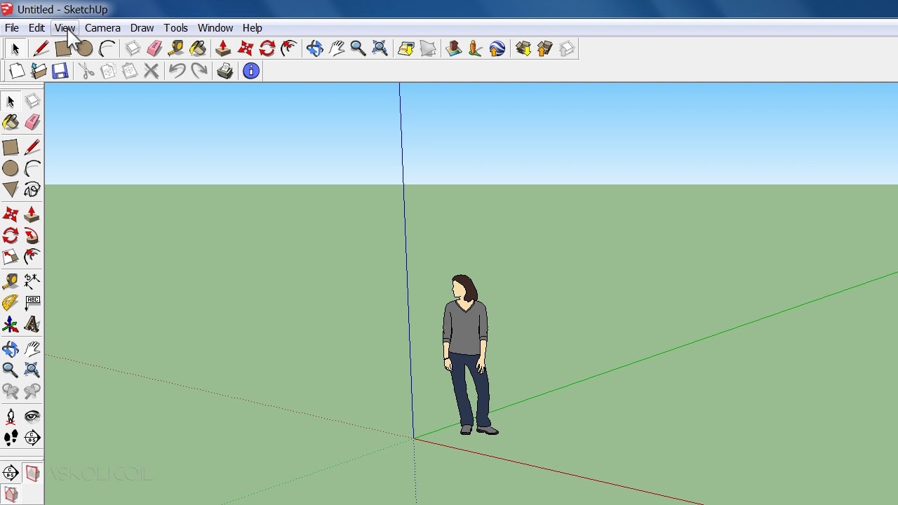Screen dimensions: 898x505
Task: Click the Help menu item
Action: pos(252,28)
